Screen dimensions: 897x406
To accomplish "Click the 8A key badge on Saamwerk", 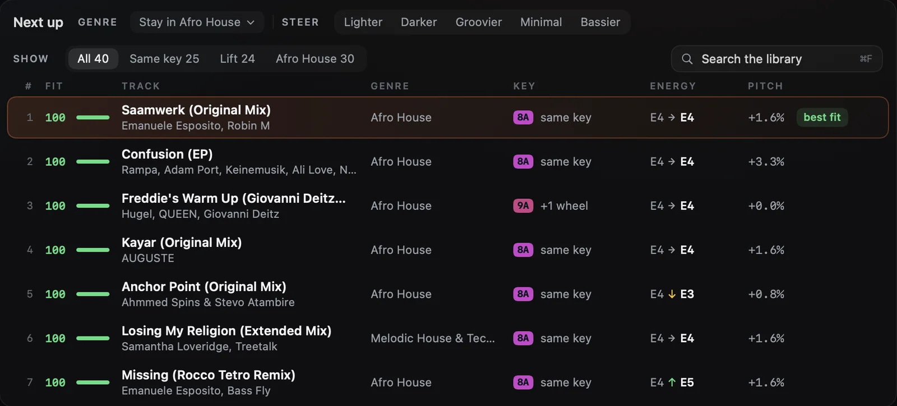I will coord(523,117).
